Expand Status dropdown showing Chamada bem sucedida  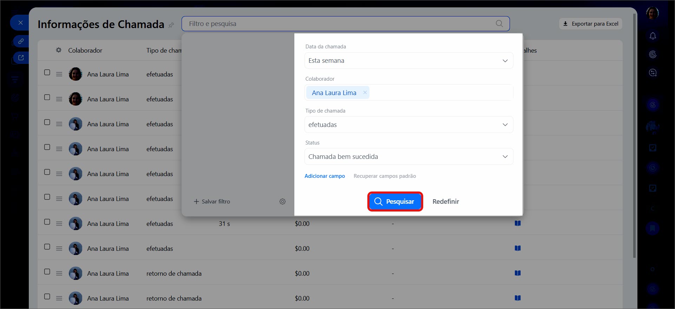click(x=408, y=156)
